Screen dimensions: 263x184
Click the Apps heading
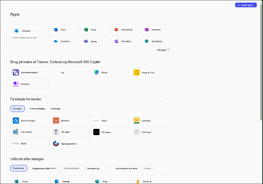[15, 14]
